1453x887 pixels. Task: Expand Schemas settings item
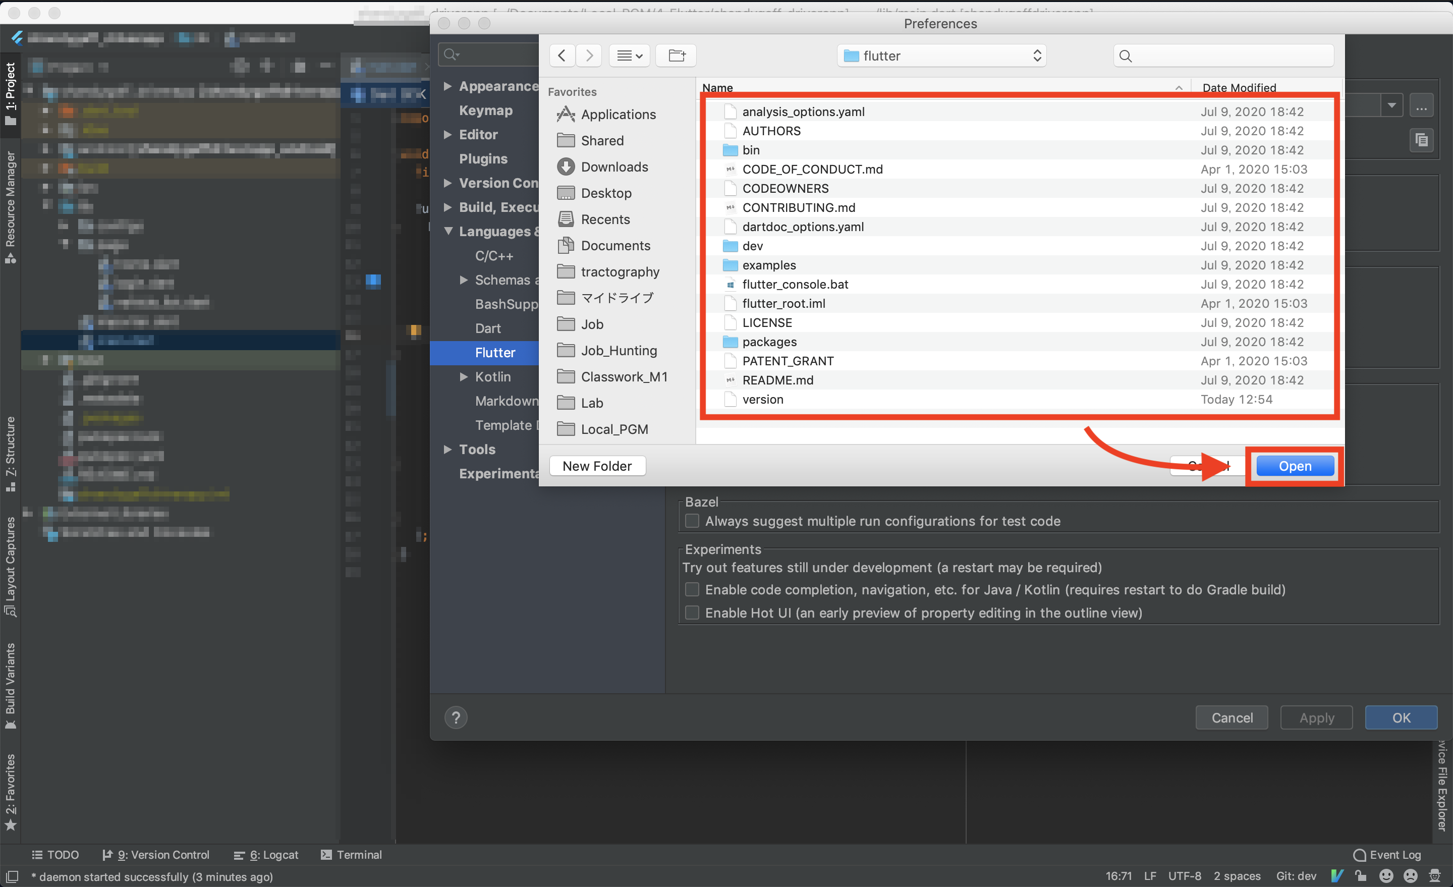point(464,280)
